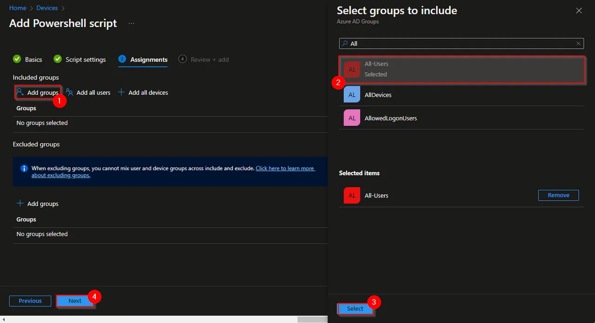
Task: Click the plus icon for Add all devices
Action: [x=121, y=92]
